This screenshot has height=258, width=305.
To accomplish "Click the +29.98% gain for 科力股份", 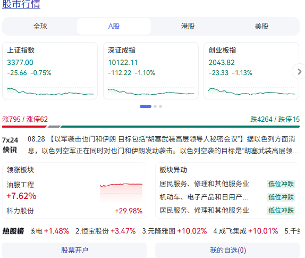I will point(129,211).
